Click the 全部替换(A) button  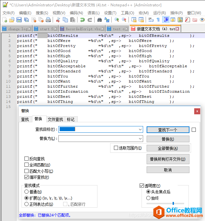tap(168, 148)
